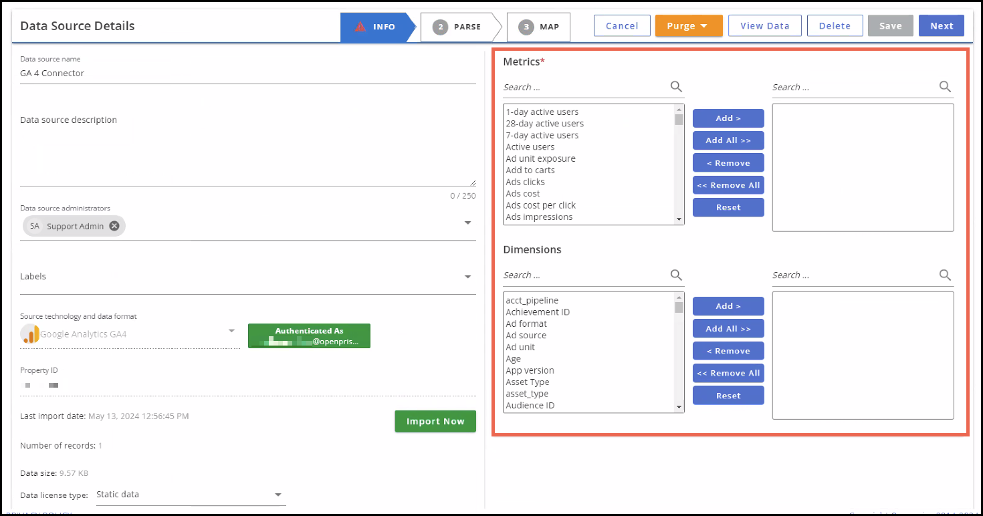Click search magnifier for selected Dimensions list
Viewport: 983px width, 516px height.
[x=945, y=275]
